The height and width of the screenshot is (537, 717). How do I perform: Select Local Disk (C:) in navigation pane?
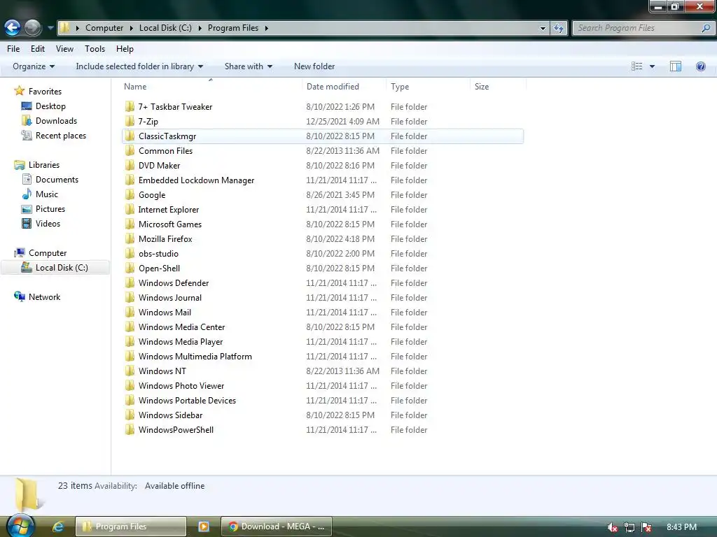pos(55,268)
